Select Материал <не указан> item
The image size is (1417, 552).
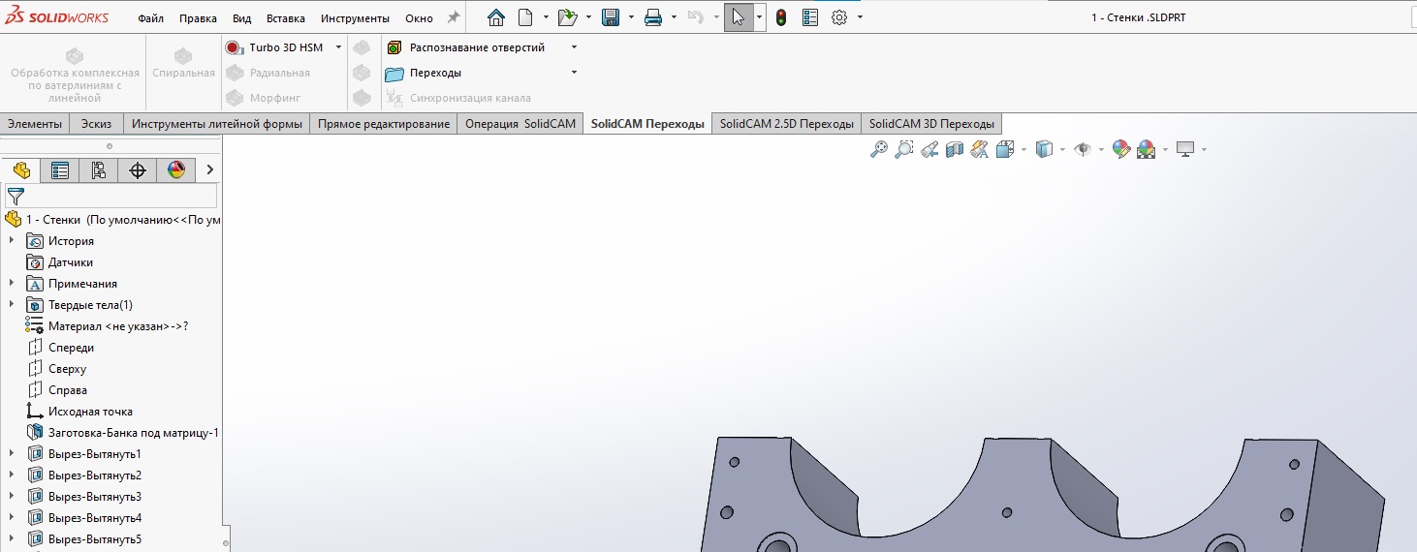click(x=118, y=326)
